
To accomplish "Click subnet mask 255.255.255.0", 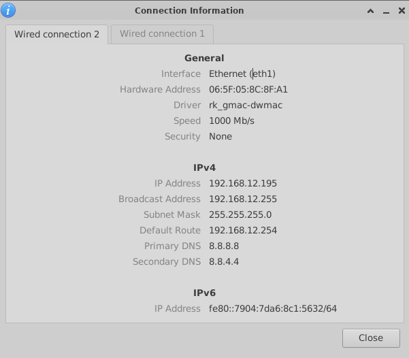I will click(x=240, y=215).
